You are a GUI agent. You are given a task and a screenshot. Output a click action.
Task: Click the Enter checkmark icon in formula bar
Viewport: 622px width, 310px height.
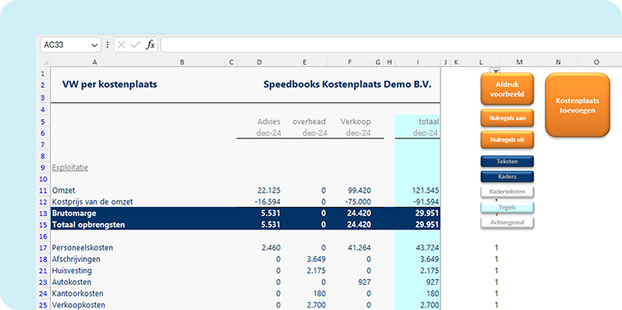pyautogui.click(x=136, y=45)
